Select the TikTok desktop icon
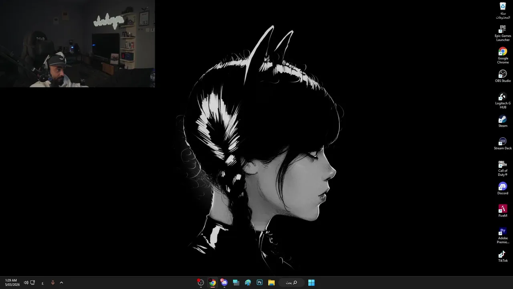This screenshot has height=289, width=513. [x=503, y=256]
